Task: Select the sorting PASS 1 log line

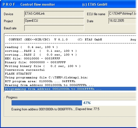Action: click(70, 51)
